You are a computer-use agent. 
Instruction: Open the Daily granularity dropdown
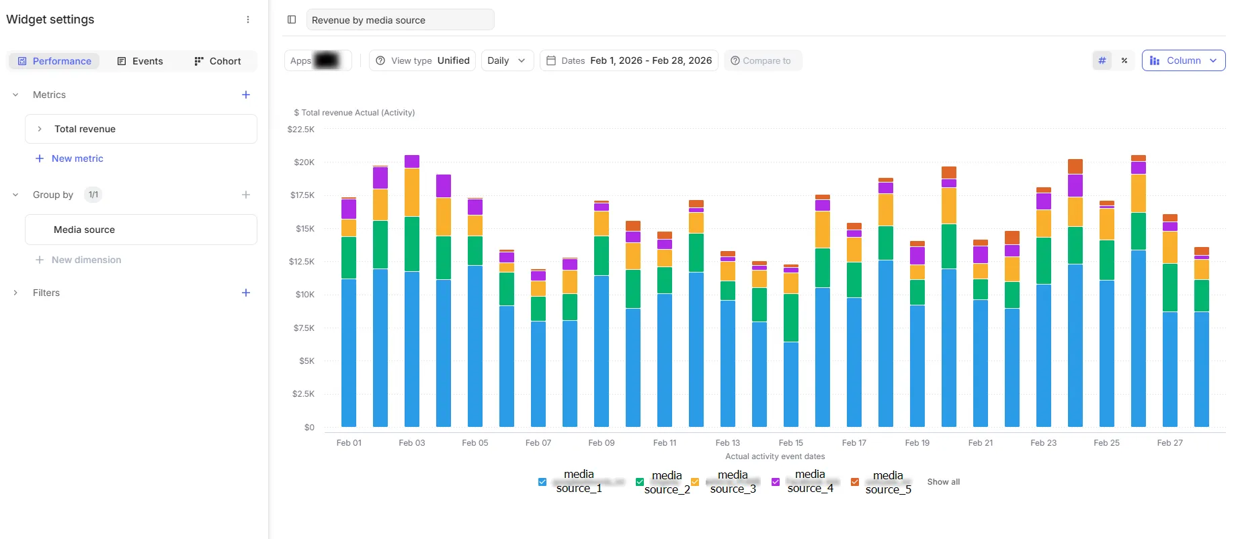[x=507, y=60]
